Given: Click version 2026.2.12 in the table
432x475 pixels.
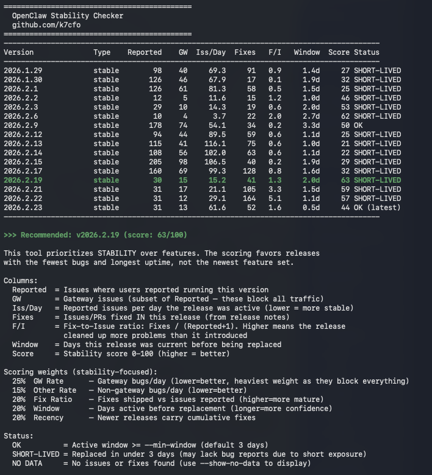Looking at the screenshot, I should (x=23, y=134).
